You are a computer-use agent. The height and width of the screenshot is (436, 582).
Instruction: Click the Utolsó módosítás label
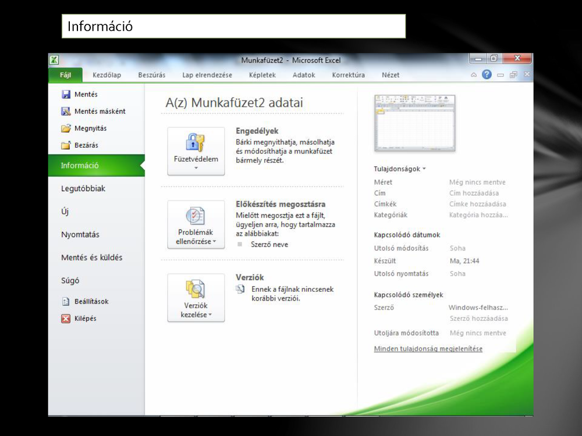pyautogui.click(x=401, y=248)
